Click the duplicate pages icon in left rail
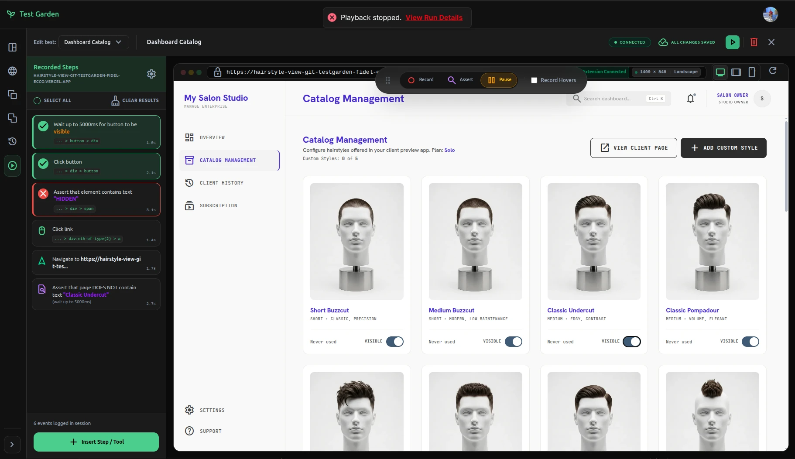Image resolution: width=795 pixels, height=459 pixels. [13, 118]
